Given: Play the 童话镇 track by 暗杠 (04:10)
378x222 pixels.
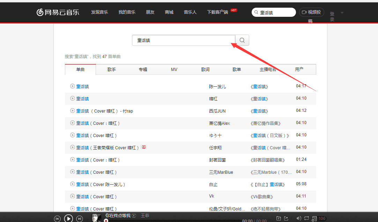Looking at the screenshot, I should pyautogui.click(x=72, y=98).
